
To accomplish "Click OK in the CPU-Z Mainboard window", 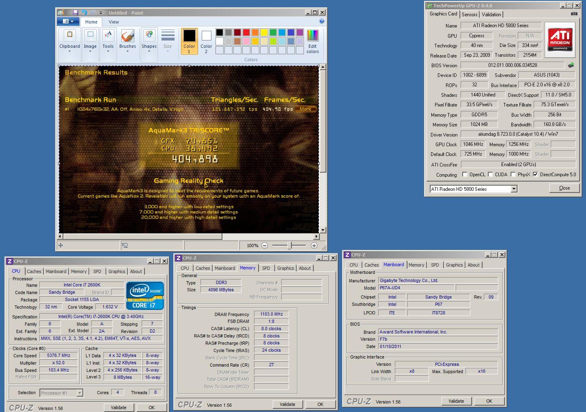I will point(489,401).
